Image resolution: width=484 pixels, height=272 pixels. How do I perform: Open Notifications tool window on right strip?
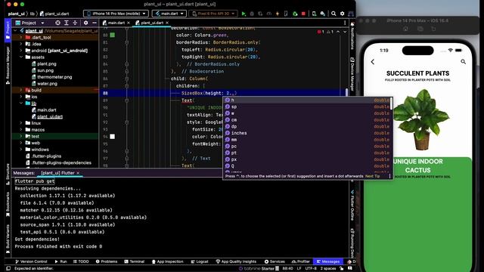pos(352,36)
